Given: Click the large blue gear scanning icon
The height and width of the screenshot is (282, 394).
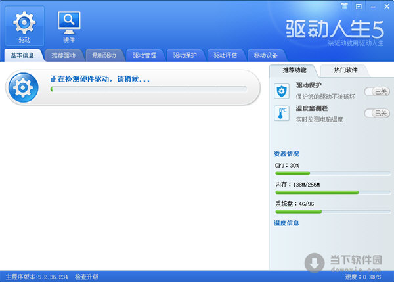Looking at the screenshot, I should pyautogui.click(x=23, y=87).
